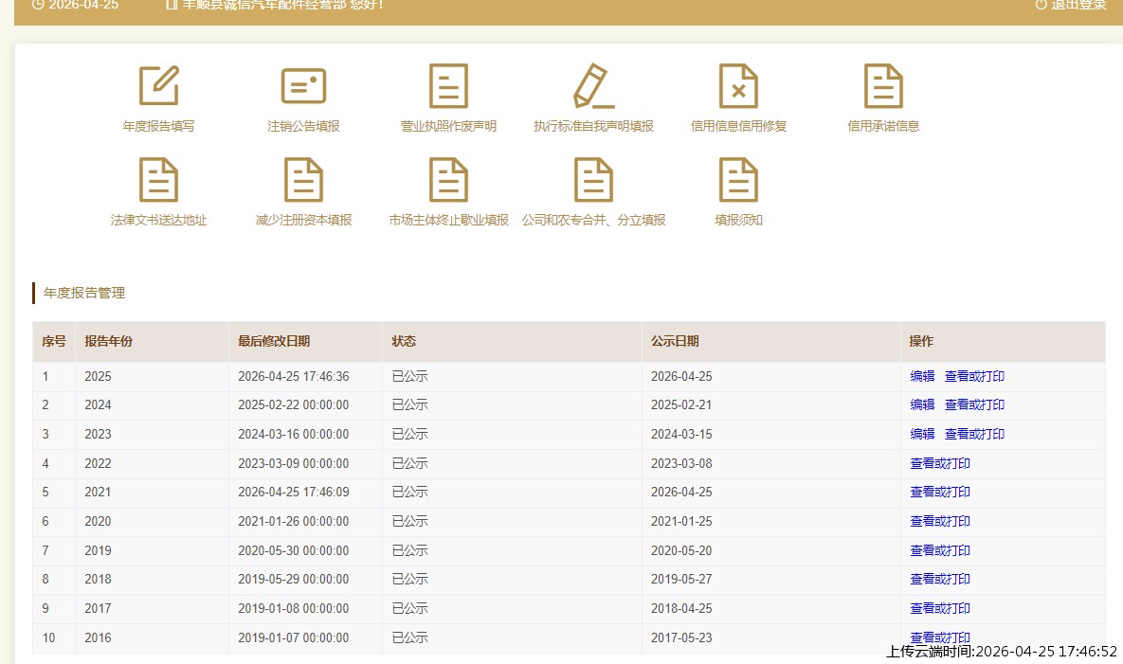The width and height of the screenshot is (1123, 664).
Task: Click the 信用承诺信息 document icon
Action: (x=883, y=87)
